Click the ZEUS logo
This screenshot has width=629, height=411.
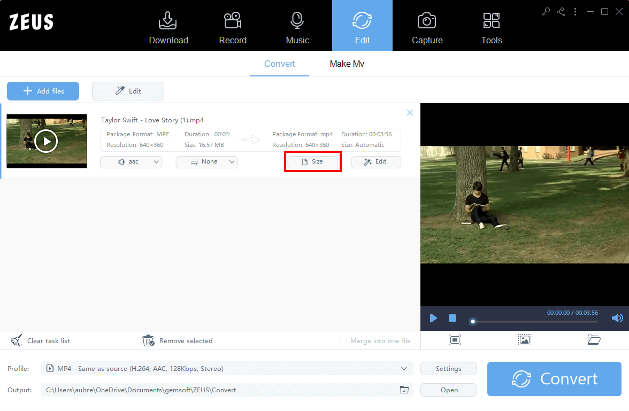[31, 22]
